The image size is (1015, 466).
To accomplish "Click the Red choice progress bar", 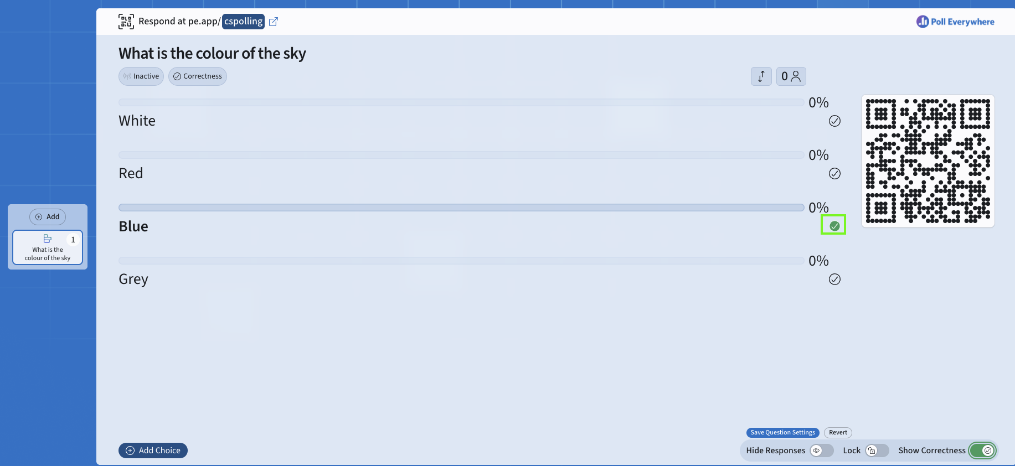I will tap(461, 155).
